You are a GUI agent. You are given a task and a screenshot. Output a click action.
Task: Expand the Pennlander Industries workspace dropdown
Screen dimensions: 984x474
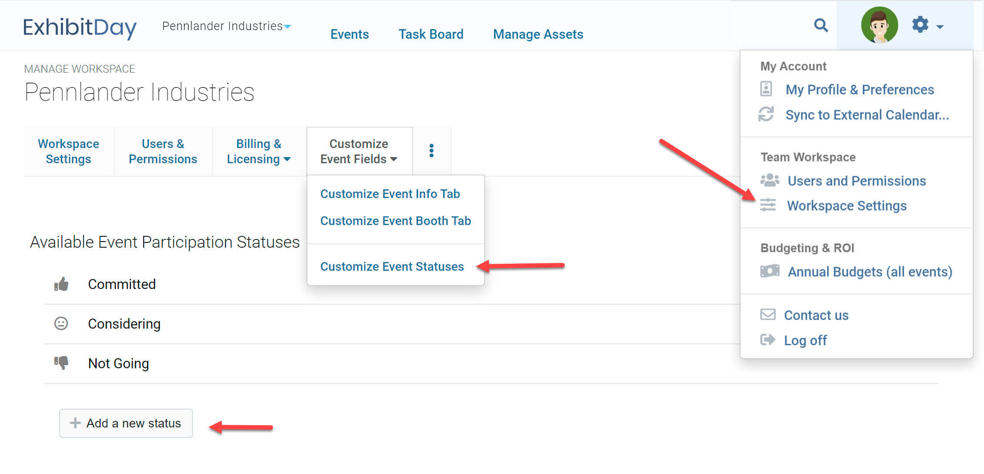coord(226,26)
